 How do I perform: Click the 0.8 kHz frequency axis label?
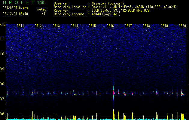[3, 84]
